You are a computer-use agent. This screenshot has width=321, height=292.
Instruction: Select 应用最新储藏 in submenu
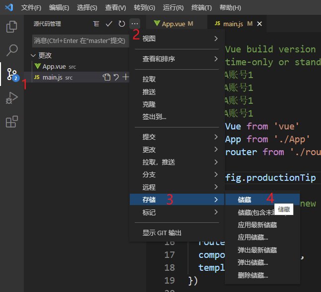pos(263,225)
